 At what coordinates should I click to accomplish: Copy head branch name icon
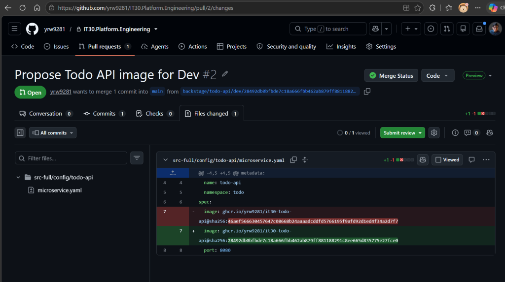[367, 92]
